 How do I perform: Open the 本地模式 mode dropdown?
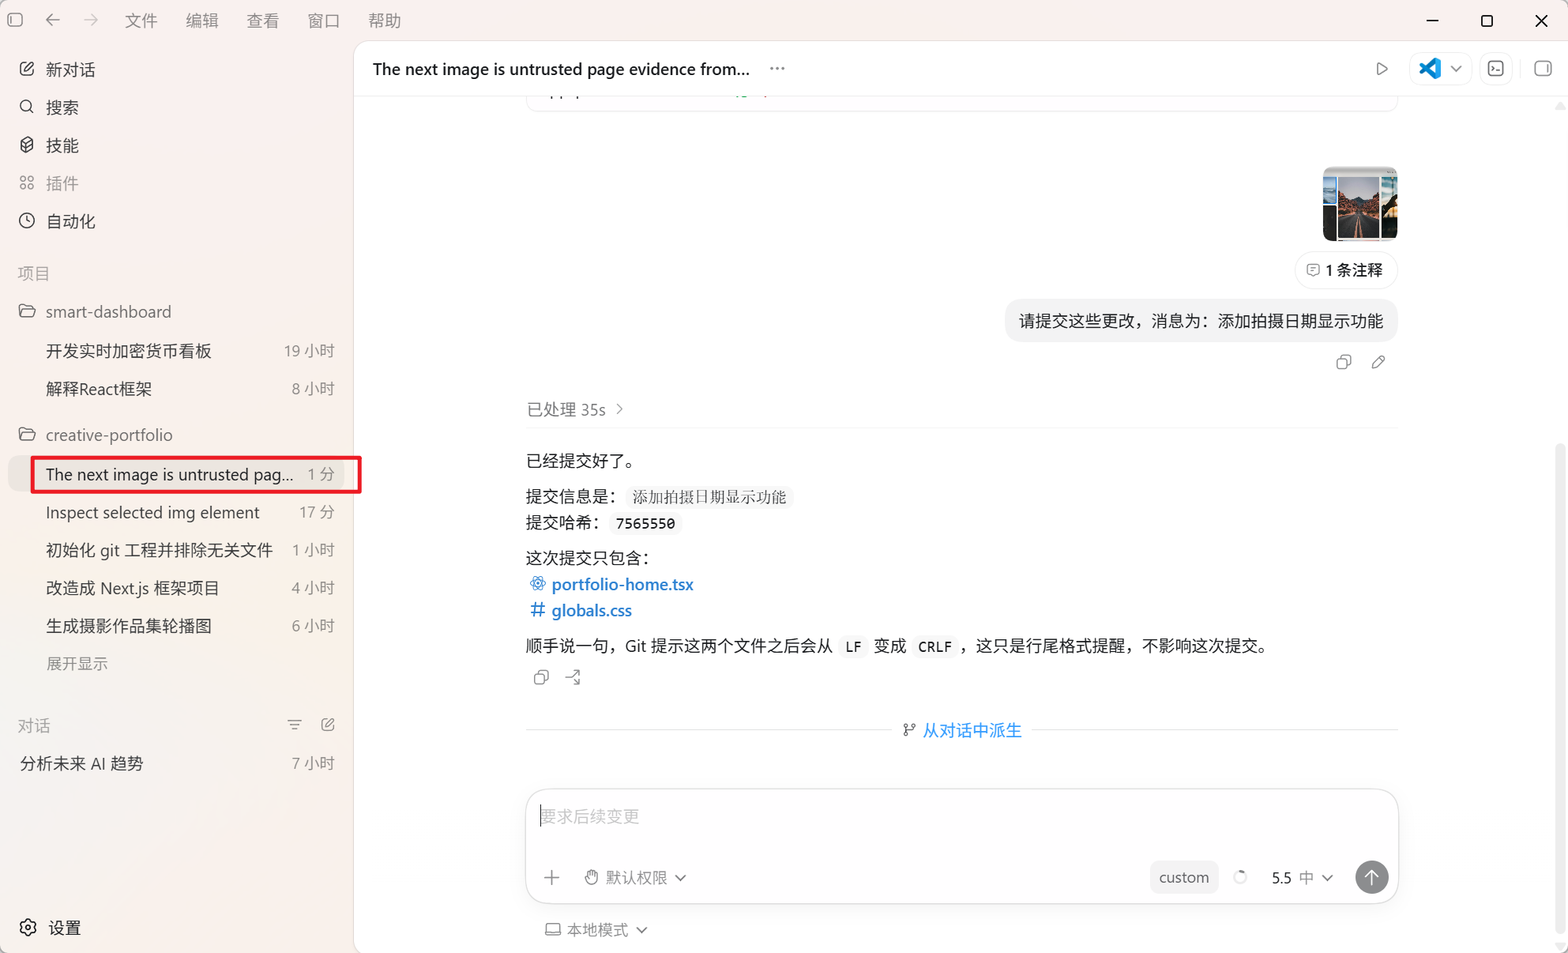596,929
